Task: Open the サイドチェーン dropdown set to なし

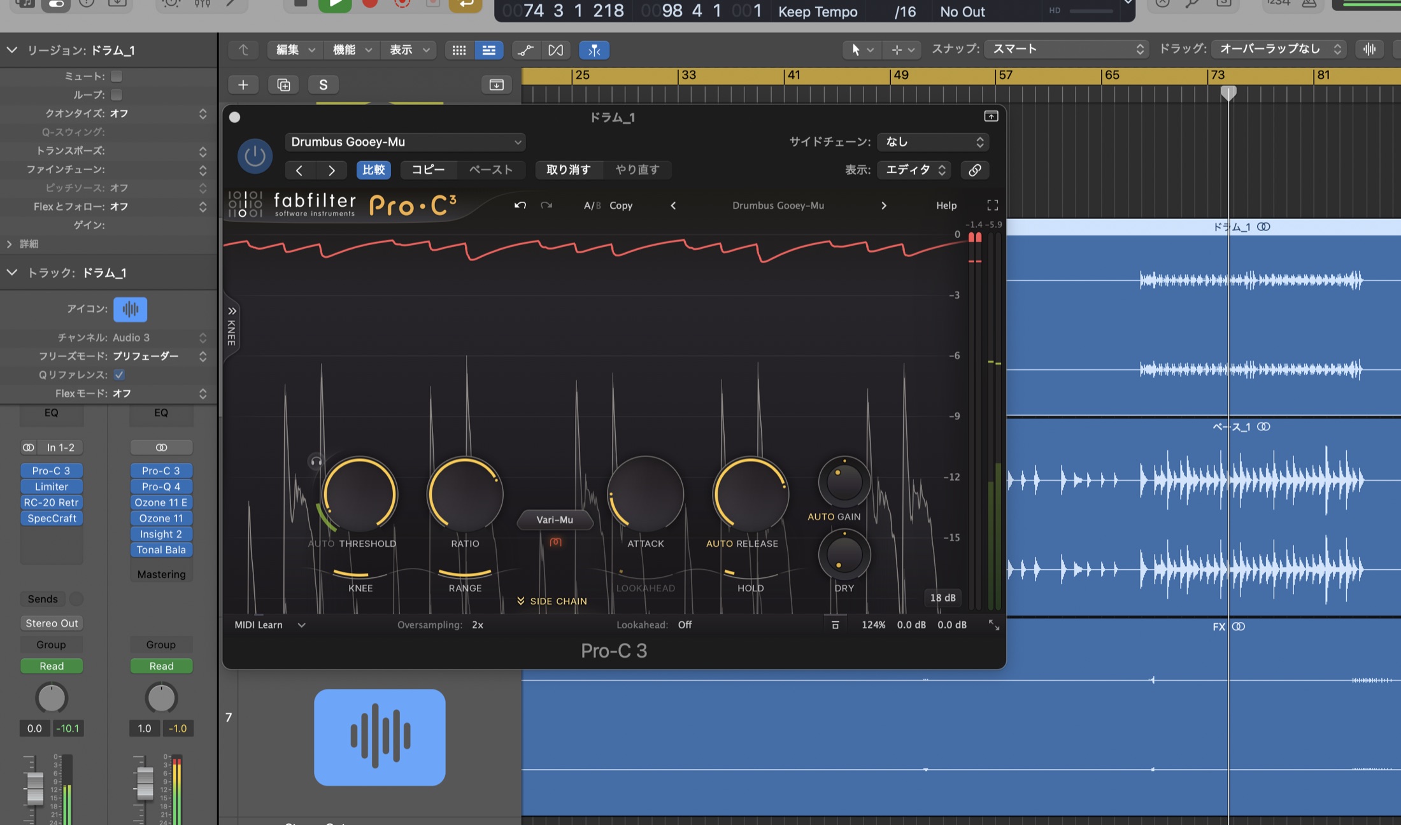Action: coord(933,142)
